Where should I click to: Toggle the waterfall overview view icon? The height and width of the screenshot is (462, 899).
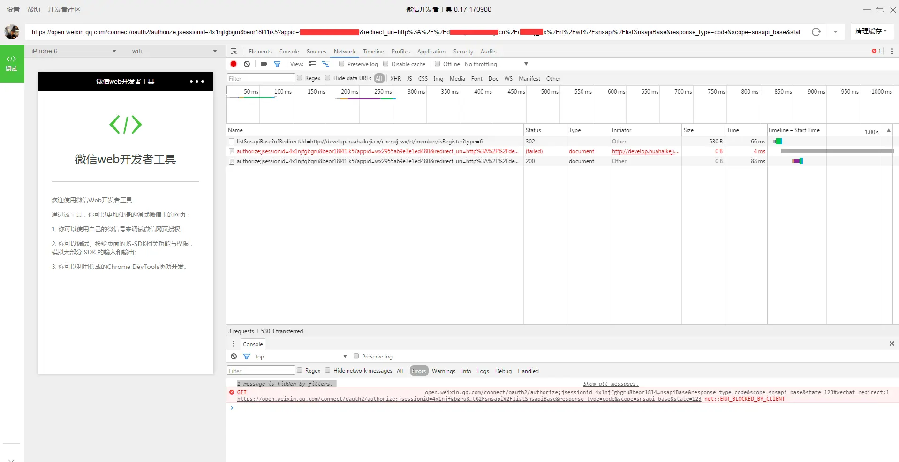[x=325, y=64]
